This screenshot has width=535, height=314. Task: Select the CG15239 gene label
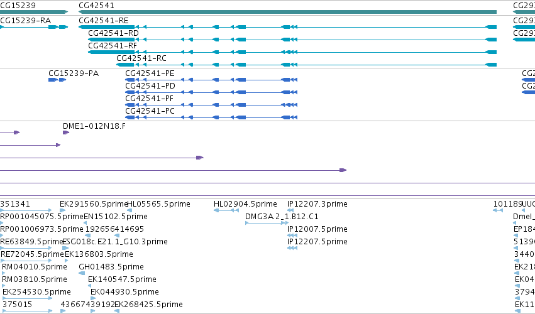[x=18, y=6]
